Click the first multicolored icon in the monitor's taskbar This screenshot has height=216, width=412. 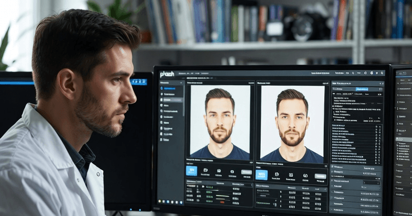coord(160,201)
